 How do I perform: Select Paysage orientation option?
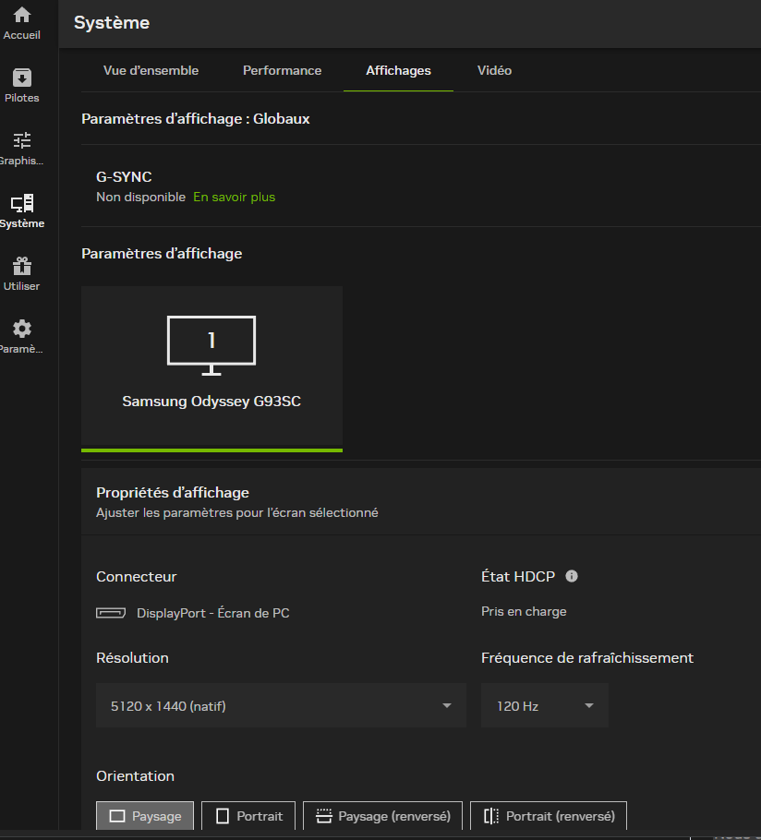click(145, 816)
